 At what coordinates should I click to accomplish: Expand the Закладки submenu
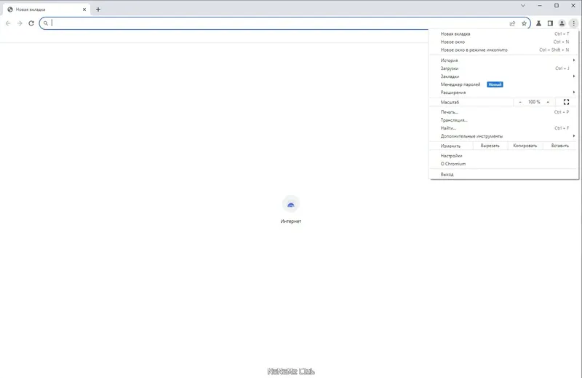point(503,76)
